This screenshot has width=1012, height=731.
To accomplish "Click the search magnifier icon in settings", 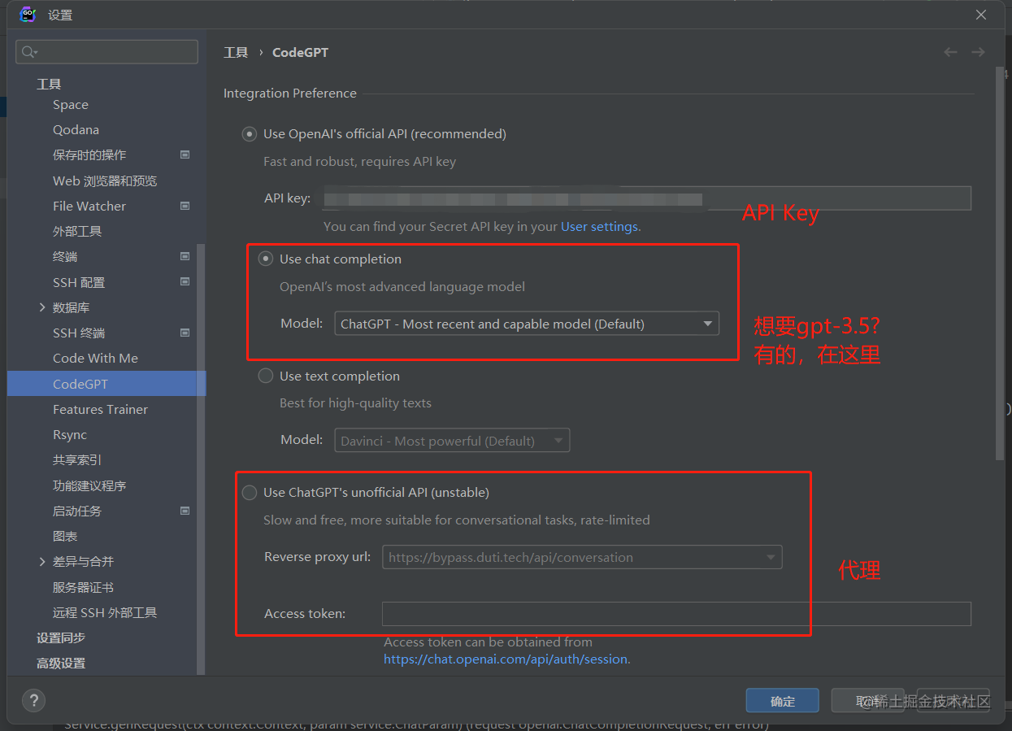I will click(29, 52).
